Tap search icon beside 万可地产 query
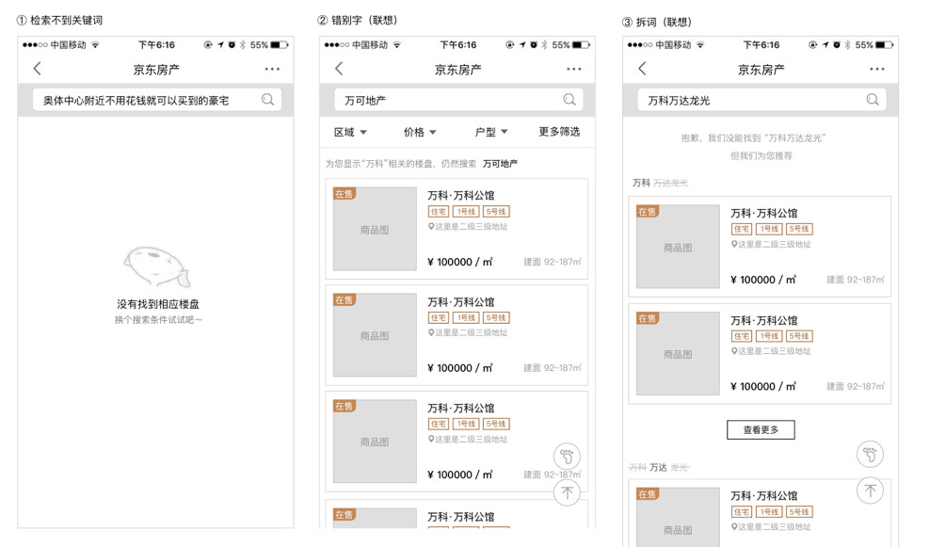Viewport: 930px width, 547px height. 569,100
